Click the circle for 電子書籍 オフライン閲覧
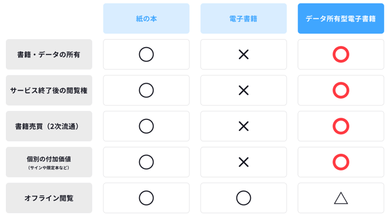The width and height of the screenshot is (390, 217). 244,198
